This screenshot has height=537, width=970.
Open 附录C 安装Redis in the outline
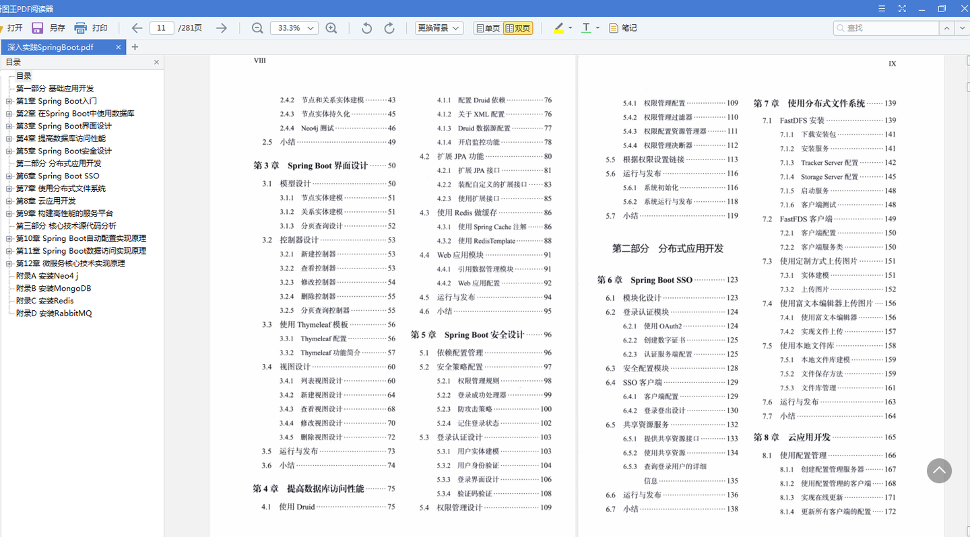coord(44,301)
